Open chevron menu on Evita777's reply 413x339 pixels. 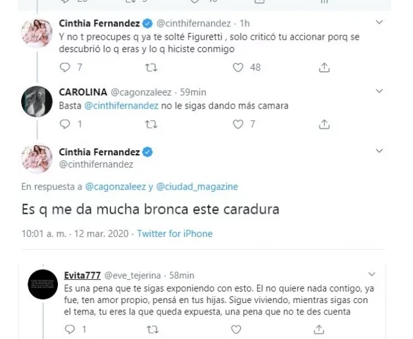click(371, 274)
